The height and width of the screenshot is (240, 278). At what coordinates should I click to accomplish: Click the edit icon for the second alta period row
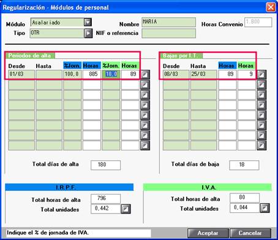(145, 85)
